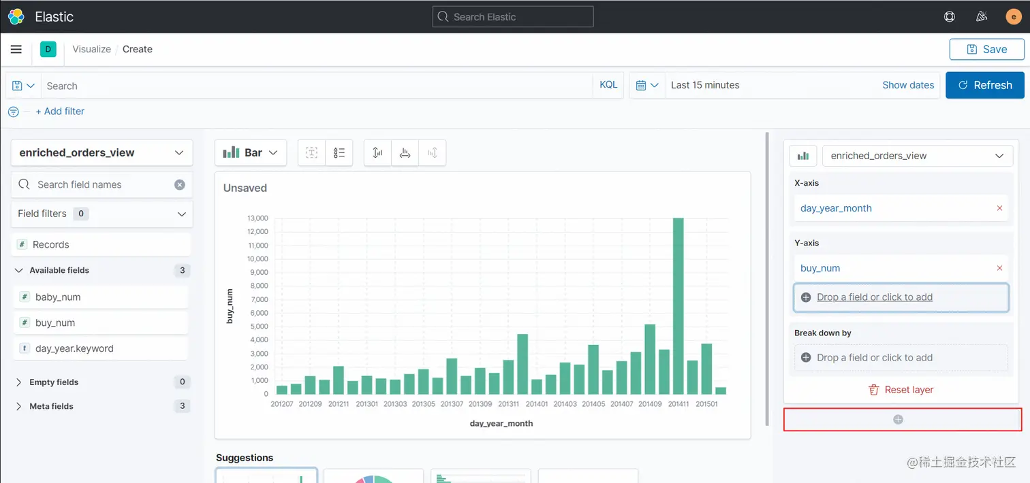Viewport: 1030px width, 483px height.
Task: Click Reset layer
Action: click(x=901, y=390)
